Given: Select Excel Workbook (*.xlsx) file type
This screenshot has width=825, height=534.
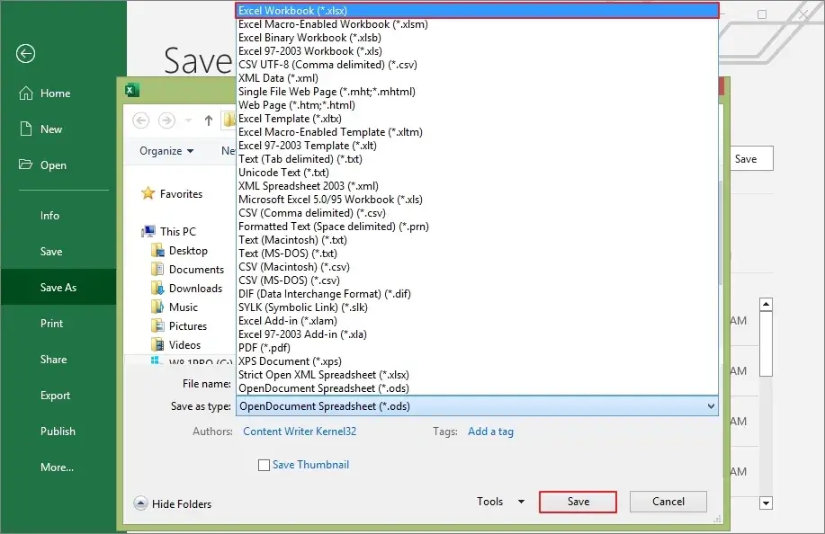Looking at the screenshot, I should (x=477, y=11).
